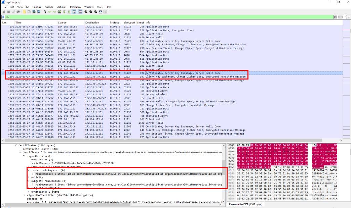Collapse the issuer rdnSequence tree node
This screenshot has width=351, height=208.
(x=29, y=170)
